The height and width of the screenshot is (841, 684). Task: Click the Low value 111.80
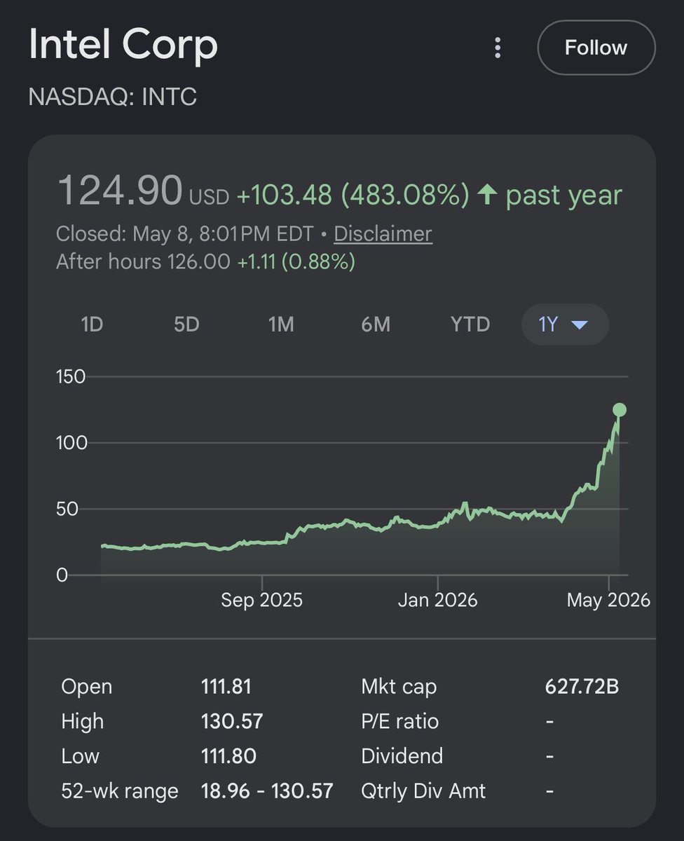point(228,756)
